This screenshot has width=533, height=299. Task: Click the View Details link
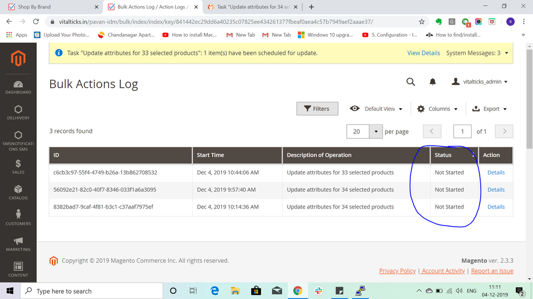[x=424, y=53]
